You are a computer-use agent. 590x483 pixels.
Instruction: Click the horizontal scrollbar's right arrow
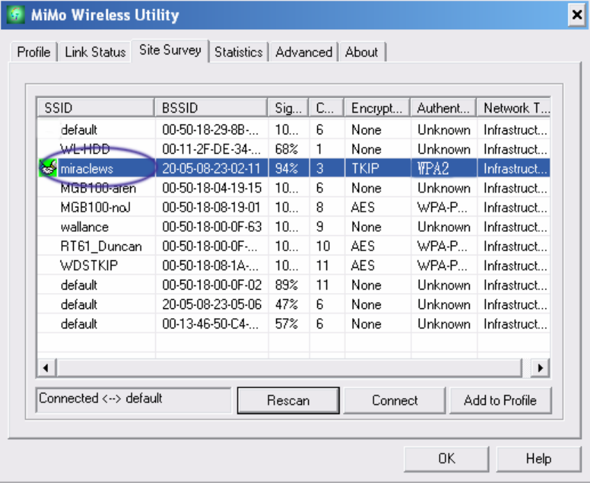click(541, 367)
